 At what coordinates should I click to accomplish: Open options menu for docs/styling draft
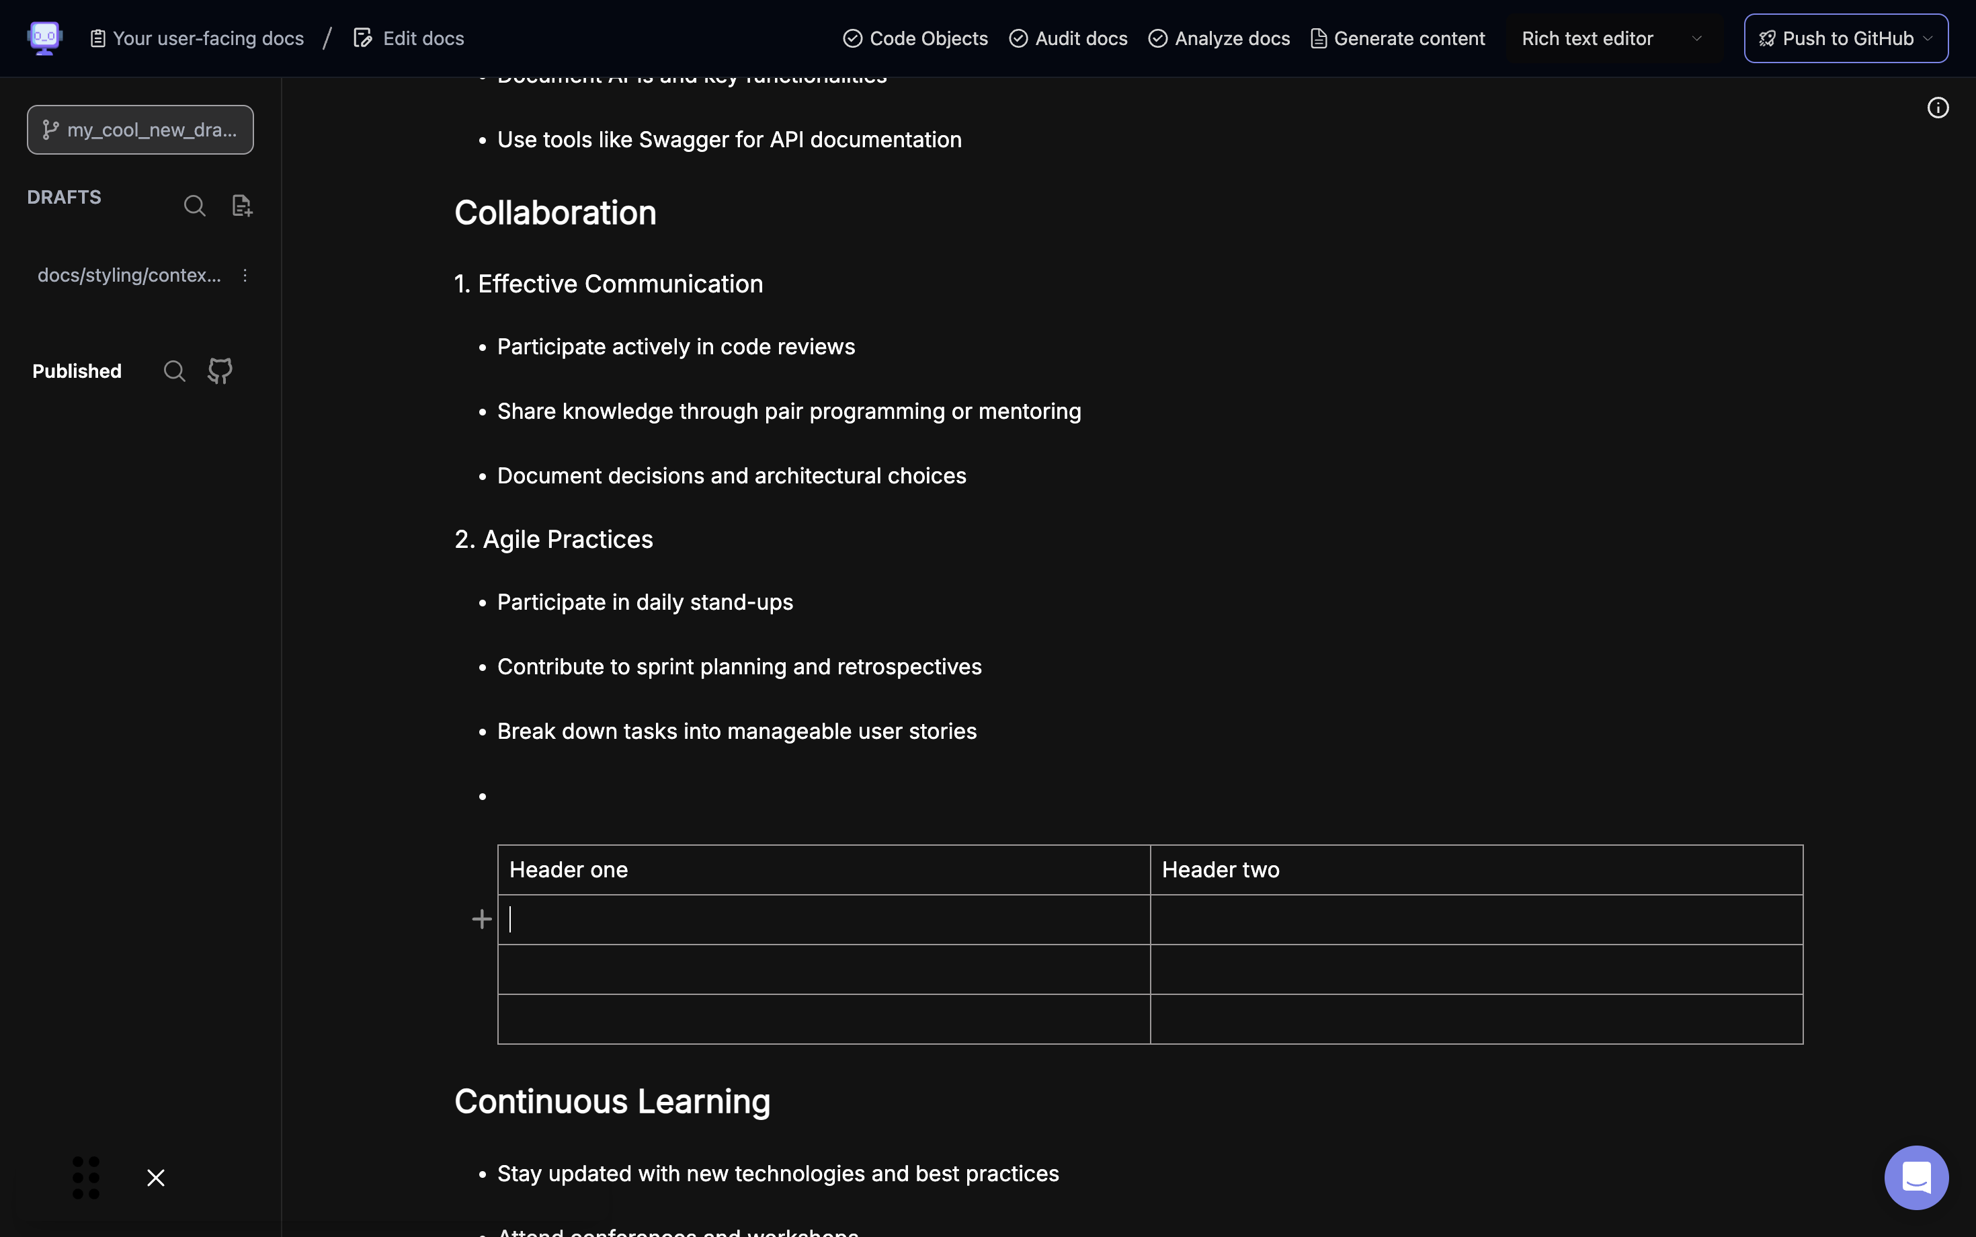pos(245,276)
